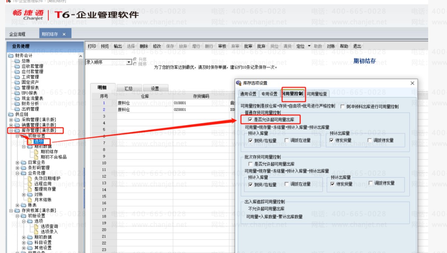Select cell 010001 in the 存货编码 column

(x=201, y=103)
